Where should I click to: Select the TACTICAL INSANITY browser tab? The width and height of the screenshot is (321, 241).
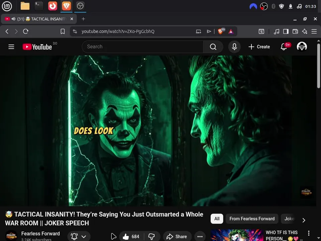(39, 19)
